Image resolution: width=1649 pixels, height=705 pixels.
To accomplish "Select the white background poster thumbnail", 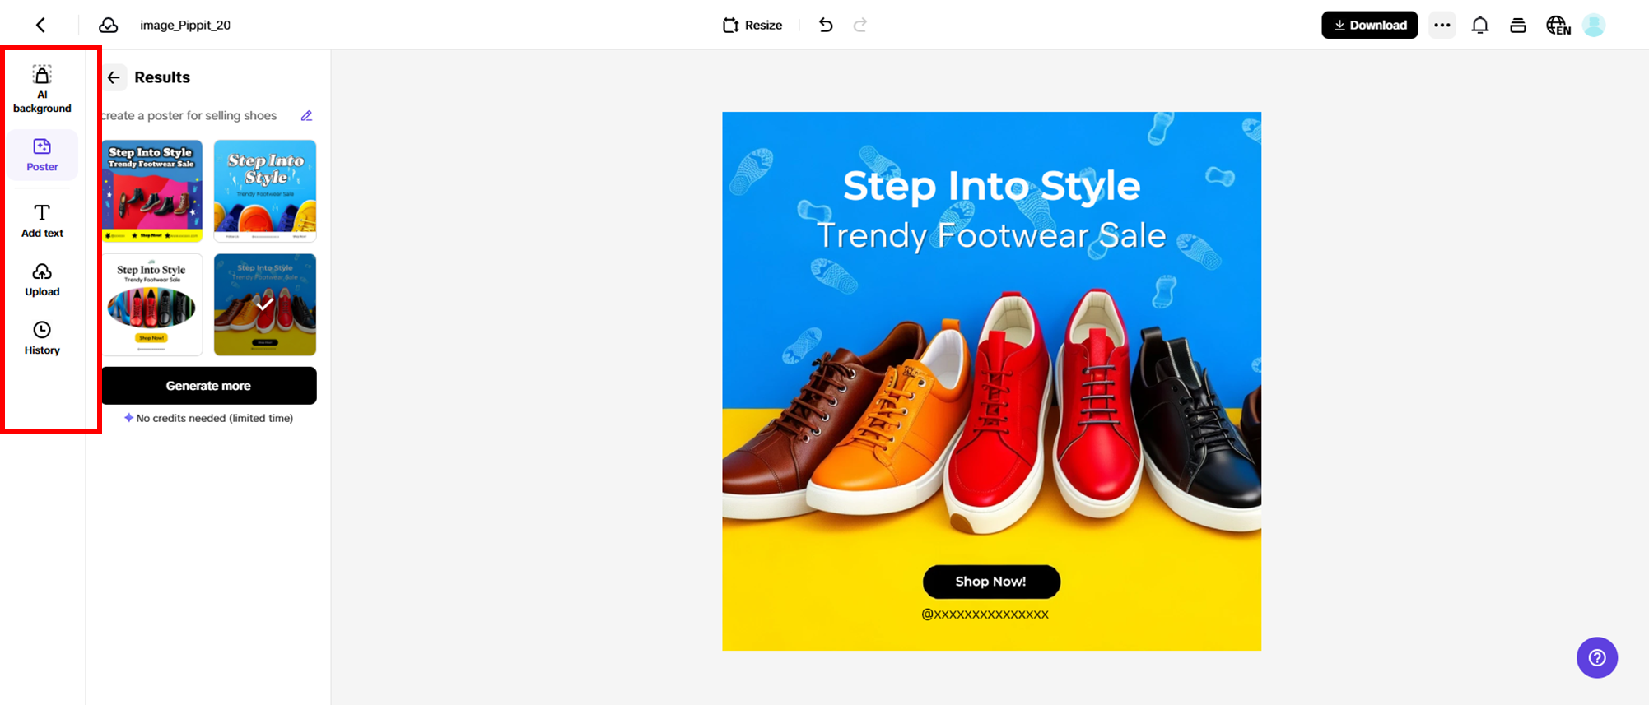I will tap(152, 304).
